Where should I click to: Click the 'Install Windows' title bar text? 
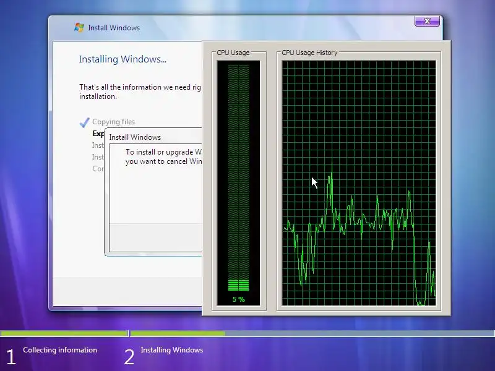pyautogui.click(x=114, y=28)
